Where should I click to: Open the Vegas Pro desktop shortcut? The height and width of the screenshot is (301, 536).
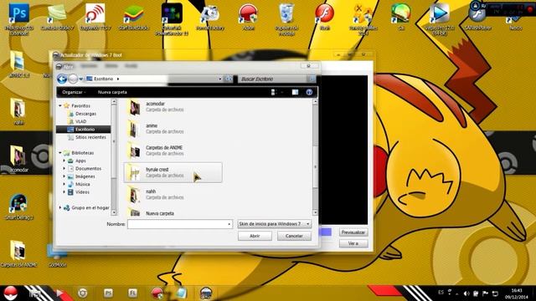coord(439,19)
